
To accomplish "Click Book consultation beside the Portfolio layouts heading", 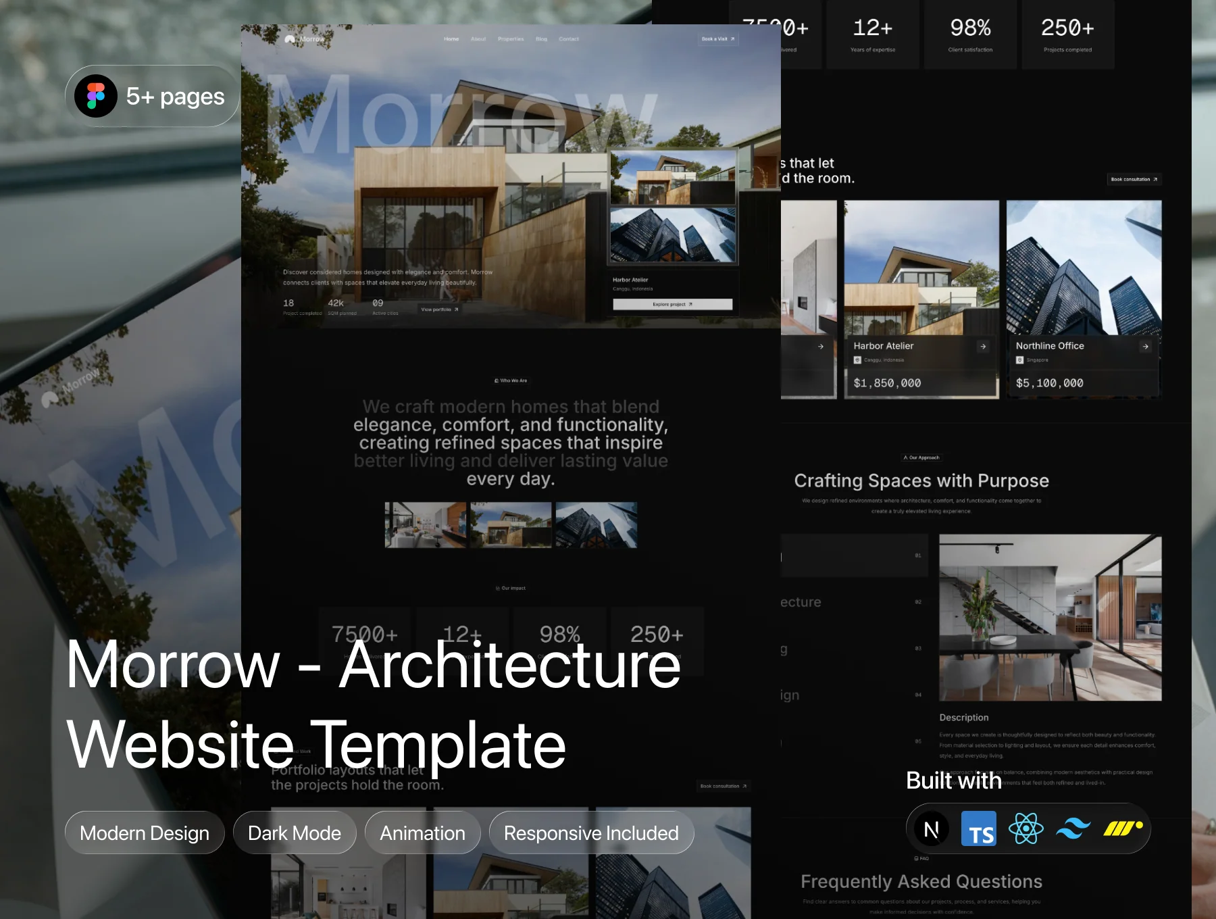I will [724, 787].
